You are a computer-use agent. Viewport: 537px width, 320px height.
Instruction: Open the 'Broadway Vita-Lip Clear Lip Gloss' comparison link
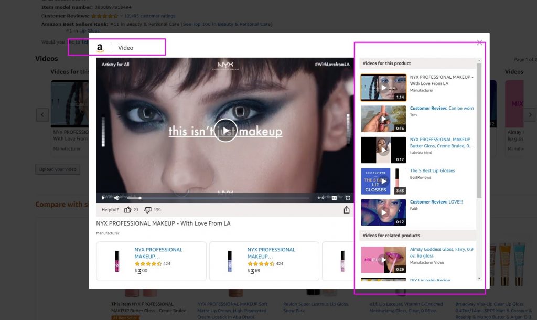[x=493, y=311]
